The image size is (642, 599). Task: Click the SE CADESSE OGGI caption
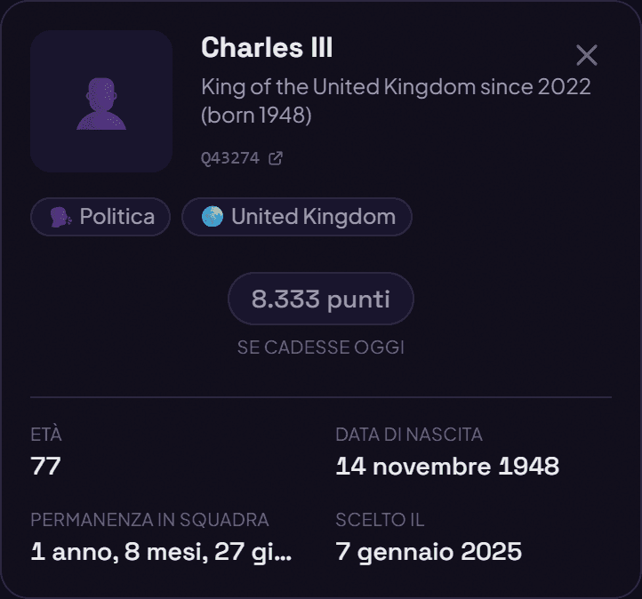(321, 347)
